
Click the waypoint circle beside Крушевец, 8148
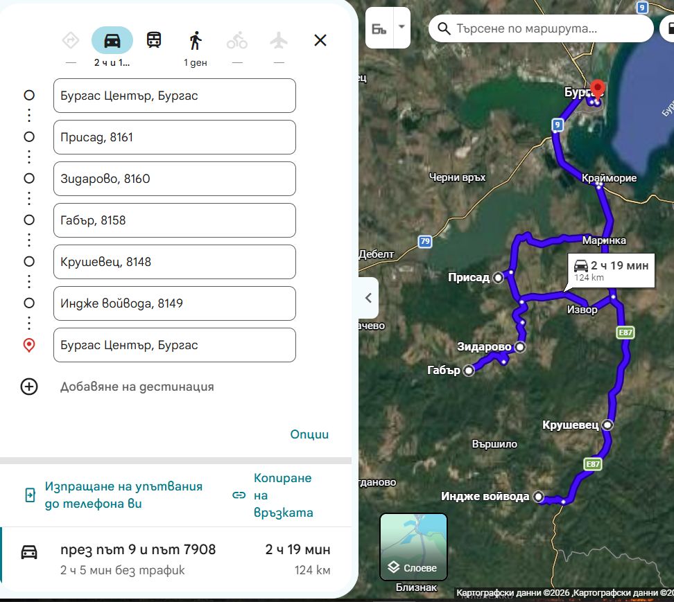(29, 261)
